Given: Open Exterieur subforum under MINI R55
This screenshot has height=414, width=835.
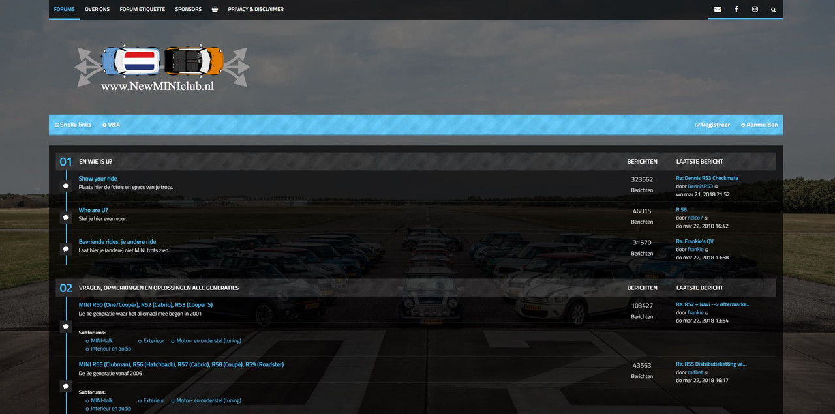Looking at the screenshot, I should coord(154,400).
